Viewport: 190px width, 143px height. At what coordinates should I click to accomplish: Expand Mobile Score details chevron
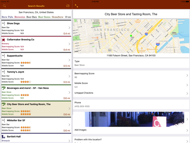pyautogui.click(x=187, y=85)
